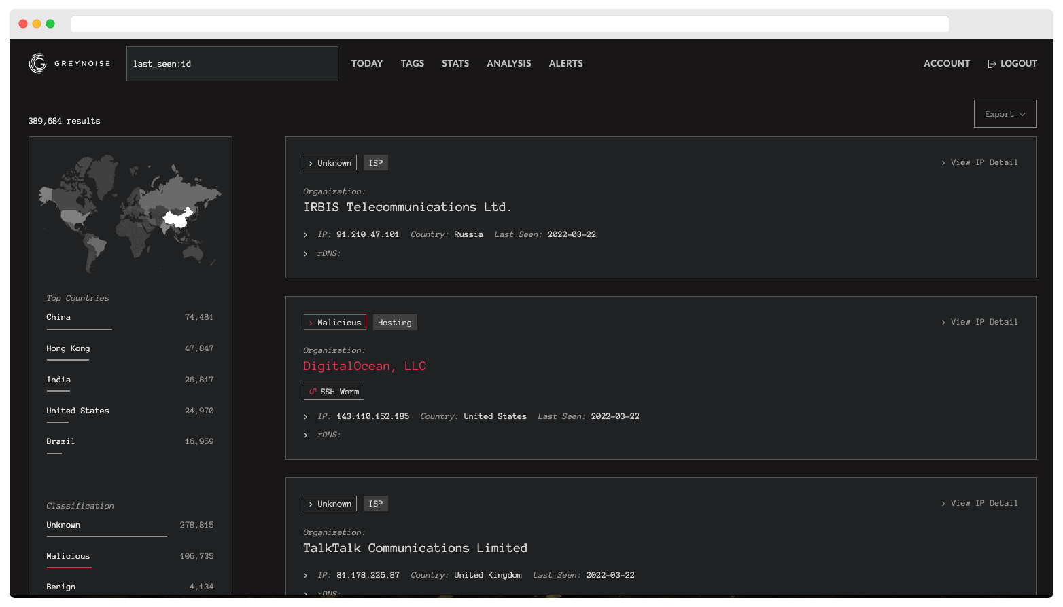This screenshot has width=1063, height=607.
Task: Open the TAGS menu
Action: [413, 63]
